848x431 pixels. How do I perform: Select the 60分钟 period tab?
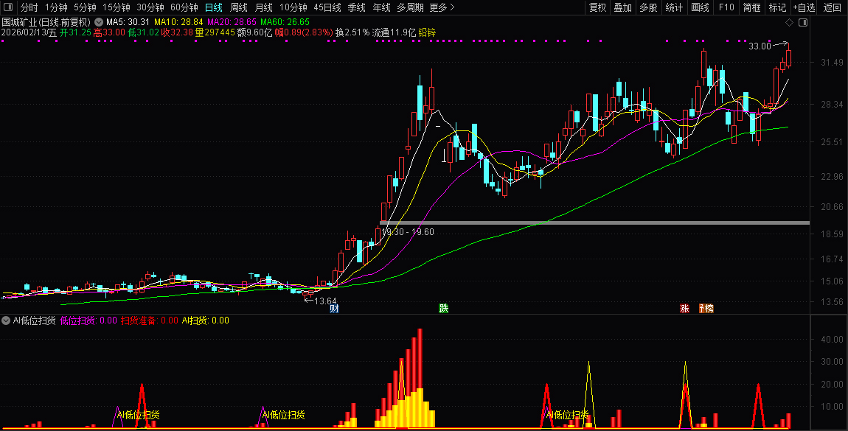184,7
